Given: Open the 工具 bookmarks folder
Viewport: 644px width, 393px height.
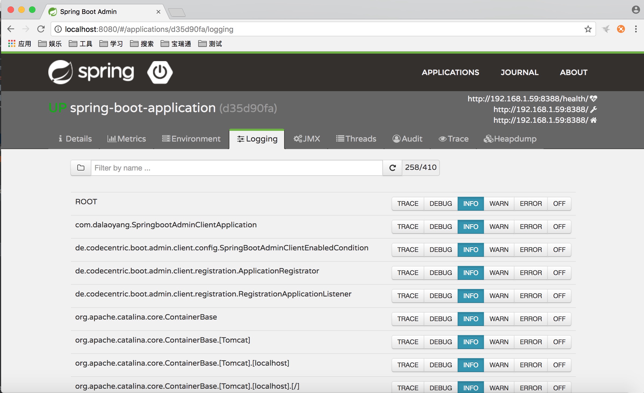Looking at the screenshot, I should pyautogui.click(x=81, y=44).
